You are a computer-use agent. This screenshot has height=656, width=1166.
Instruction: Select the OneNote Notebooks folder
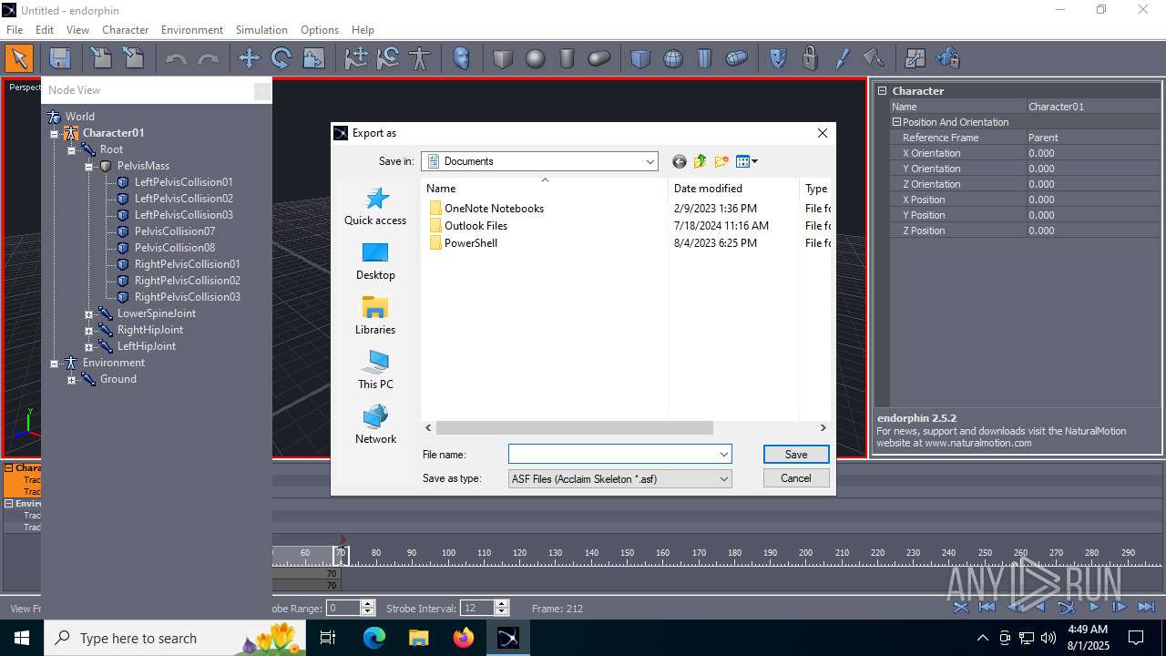pyautogui.click(x=486, y=209)
